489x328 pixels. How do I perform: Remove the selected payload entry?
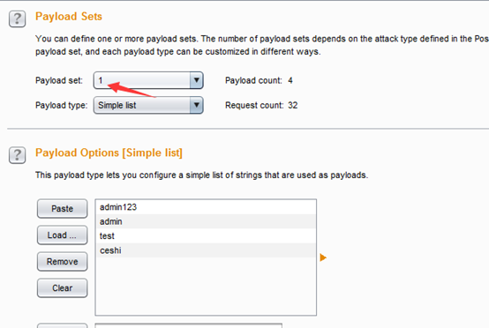pos(63,261)
